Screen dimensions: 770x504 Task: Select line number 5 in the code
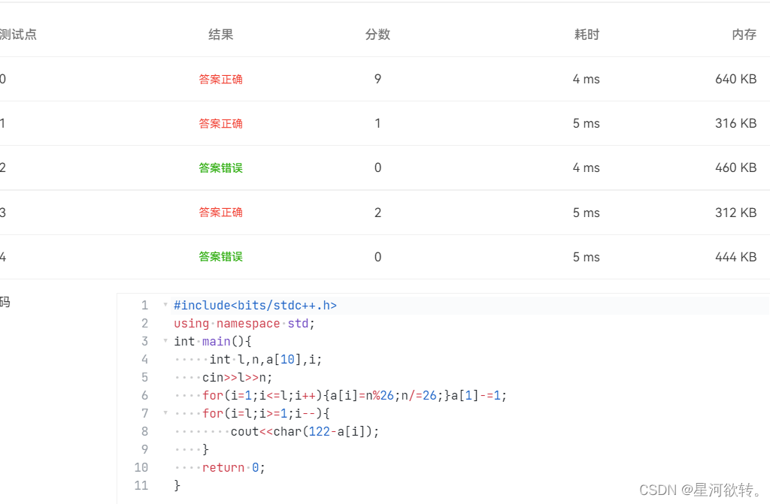click(144, 377)
